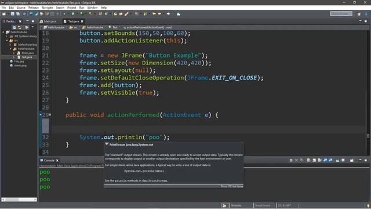Open the Debug button dropdown arrow

tap(68, 14)
